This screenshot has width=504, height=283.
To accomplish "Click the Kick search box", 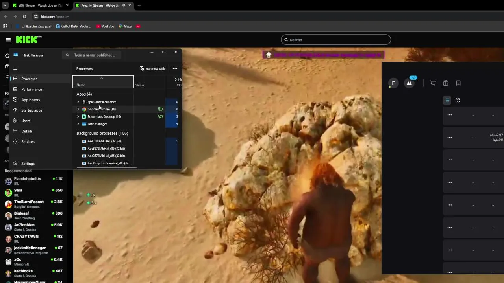I will pyautogui.click(x=336, y=40).
